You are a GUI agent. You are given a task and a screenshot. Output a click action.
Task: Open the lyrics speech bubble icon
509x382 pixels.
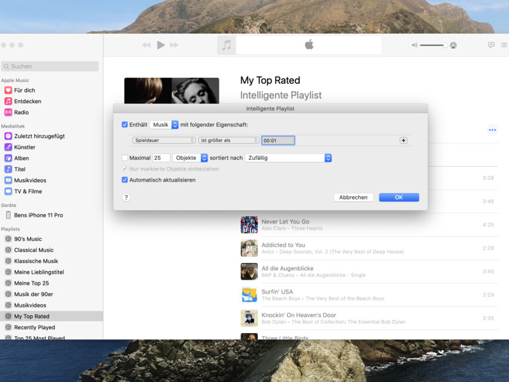(491, 45)
